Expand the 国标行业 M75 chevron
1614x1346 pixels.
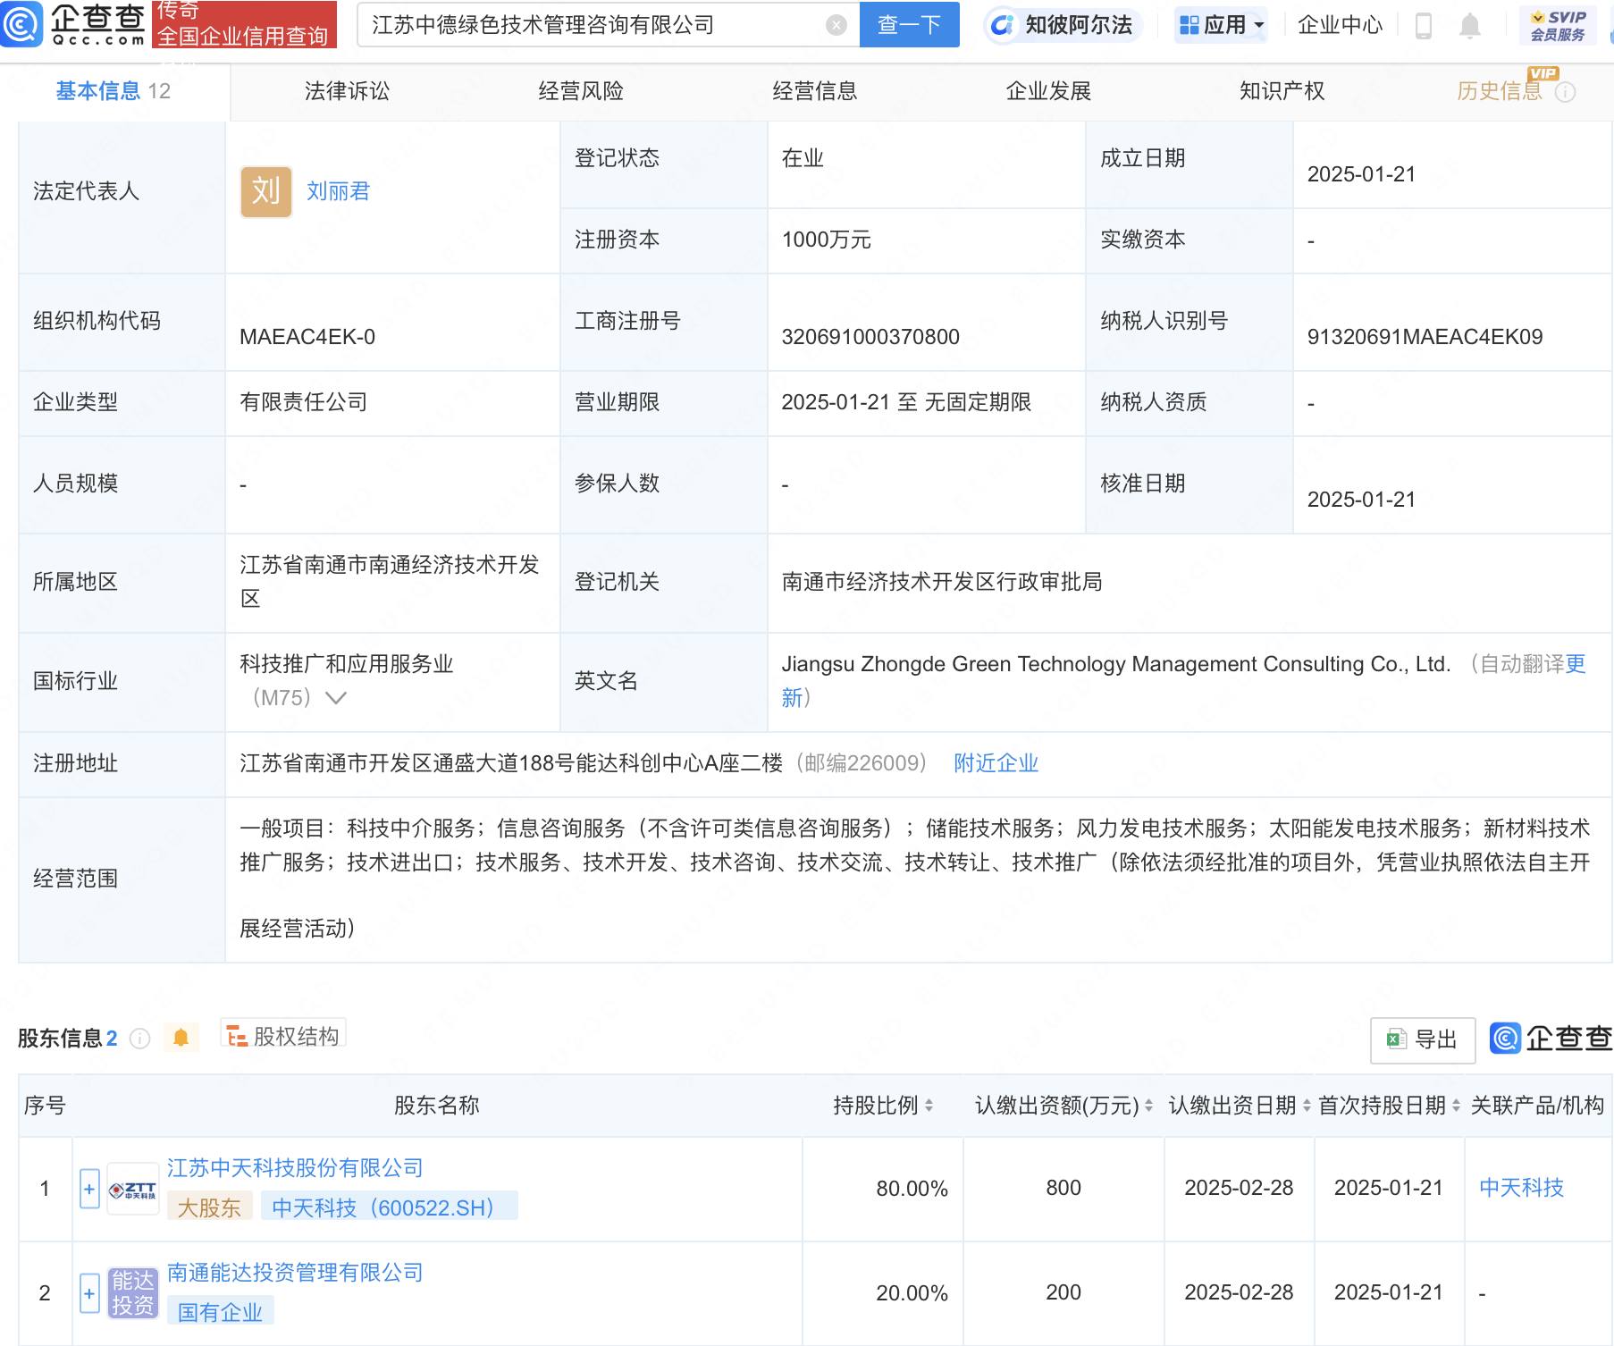(336, 698)
